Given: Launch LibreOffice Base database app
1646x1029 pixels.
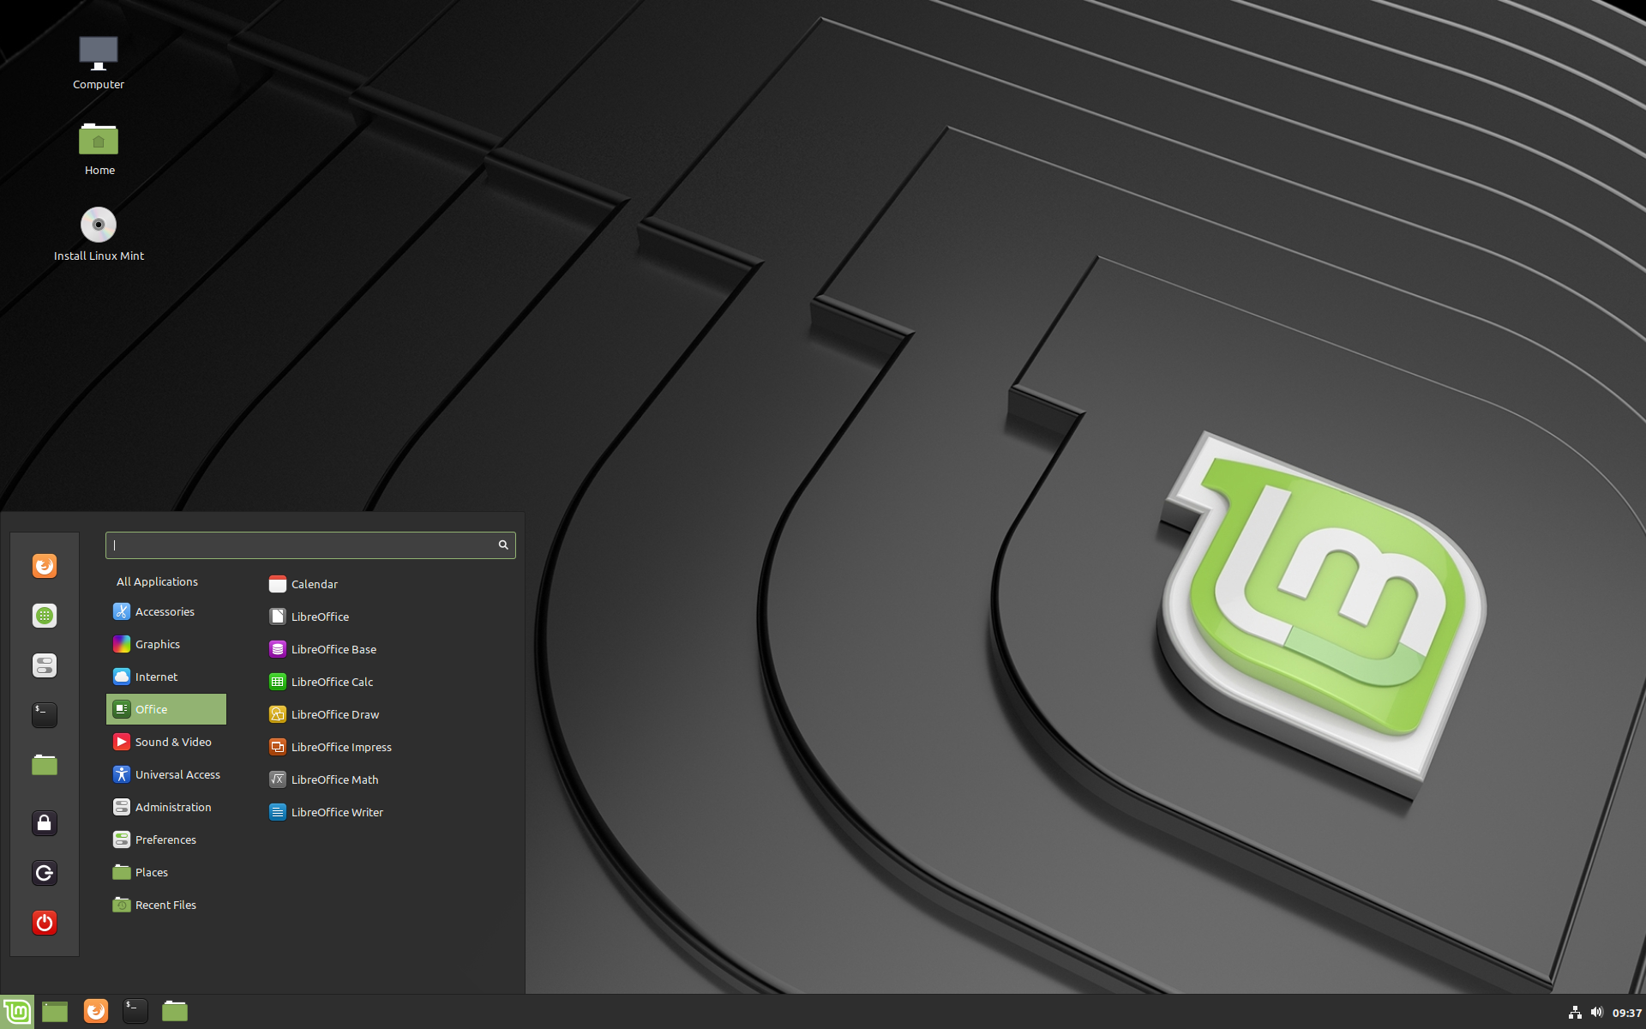Looking at the screenshot, I should (333, 648).
